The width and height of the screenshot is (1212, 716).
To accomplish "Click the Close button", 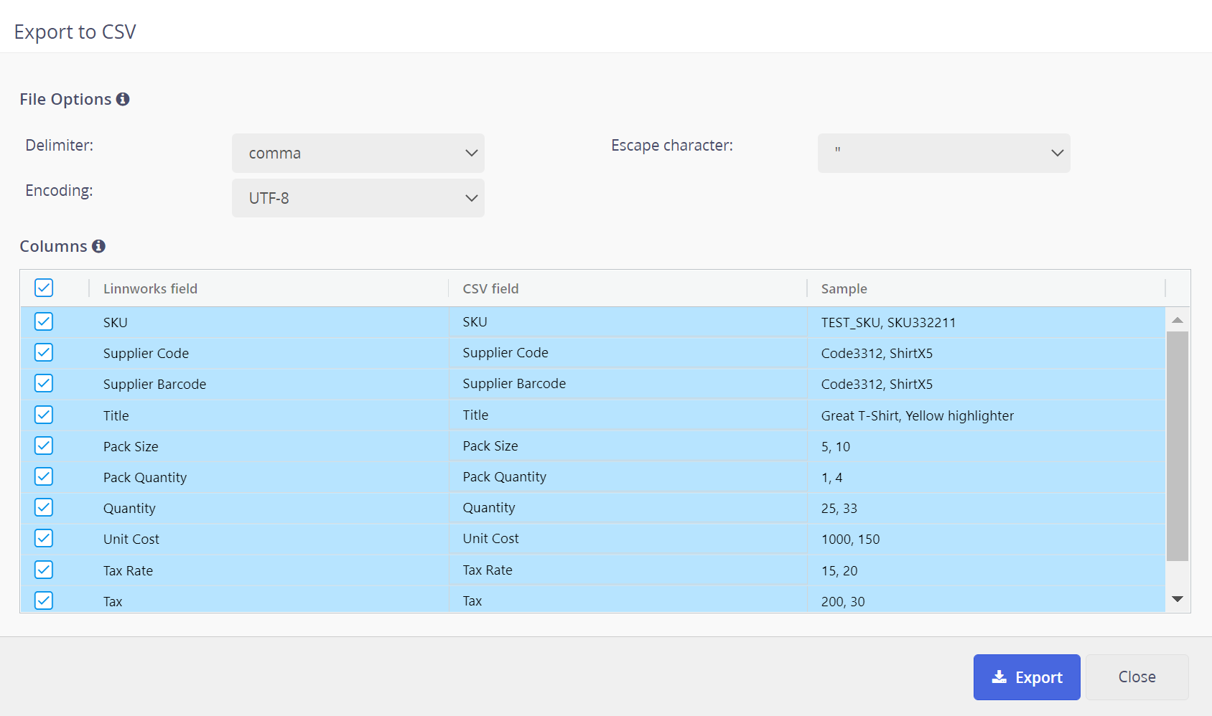I will click(1137, 677).
